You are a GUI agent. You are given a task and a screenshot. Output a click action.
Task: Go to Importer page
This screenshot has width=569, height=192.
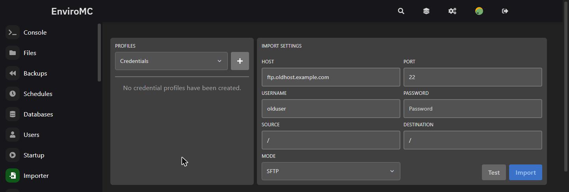(x=36, y=175)
